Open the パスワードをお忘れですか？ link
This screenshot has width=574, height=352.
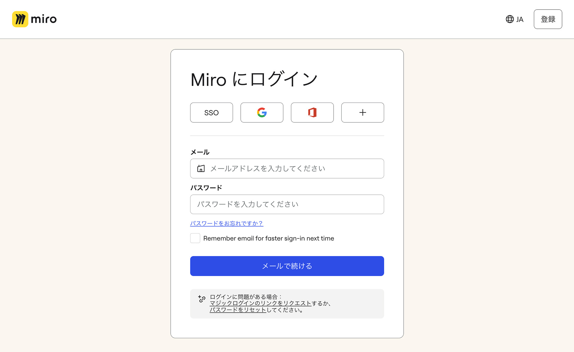click(x=227, y=223)
